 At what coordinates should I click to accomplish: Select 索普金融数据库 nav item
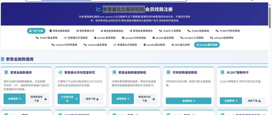pos(59,31)
